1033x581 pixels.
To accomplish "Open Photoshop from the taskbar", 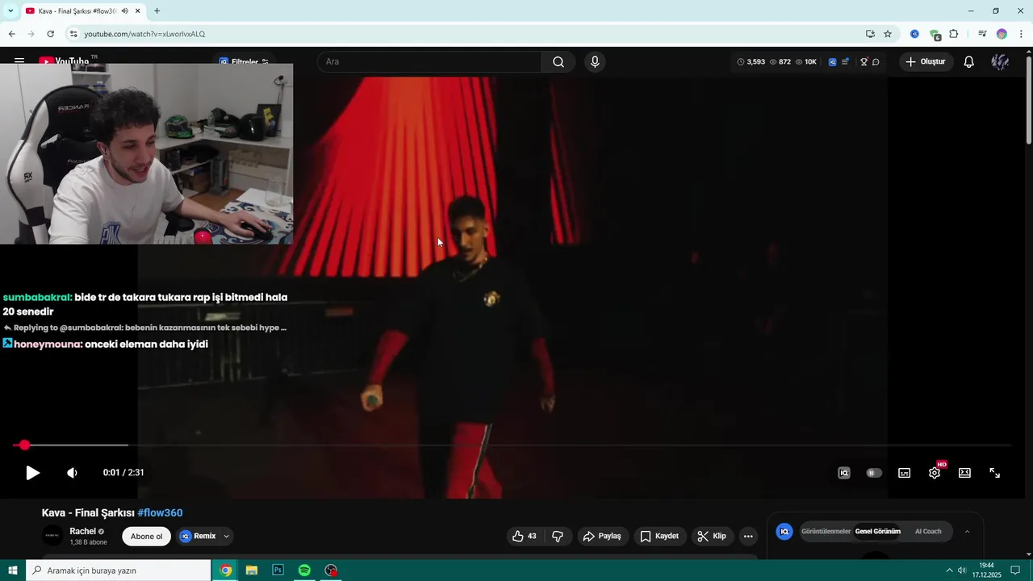I will coord(278,571).
